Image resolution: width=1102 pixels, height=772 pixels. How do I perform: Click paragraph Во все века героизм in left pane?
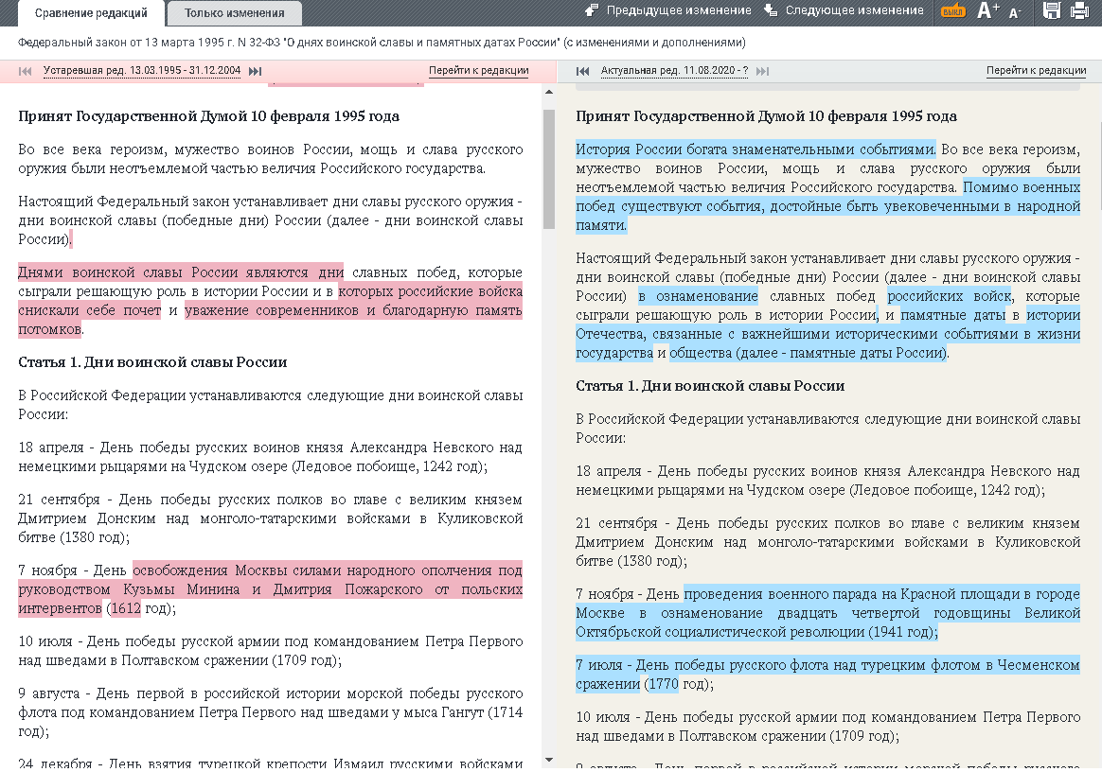[x=271, y=159]
